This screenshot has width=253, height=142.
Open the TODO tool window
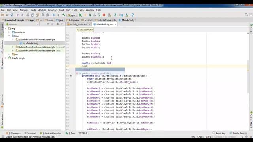coord(83,133)
